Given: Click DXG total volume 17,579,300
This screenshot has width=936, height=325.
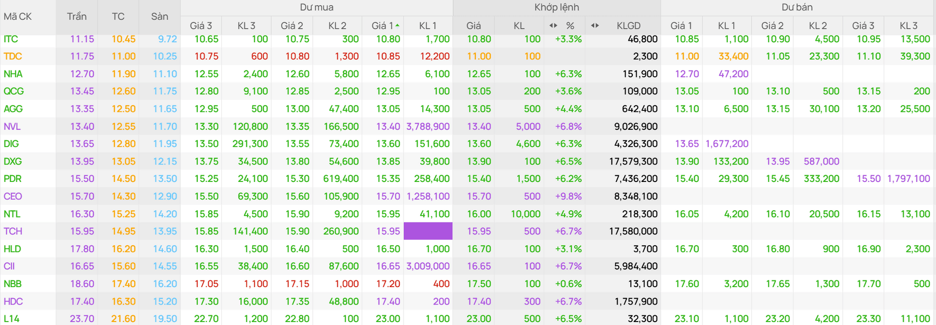Looking at the screenshot, I should click(633, 161).
